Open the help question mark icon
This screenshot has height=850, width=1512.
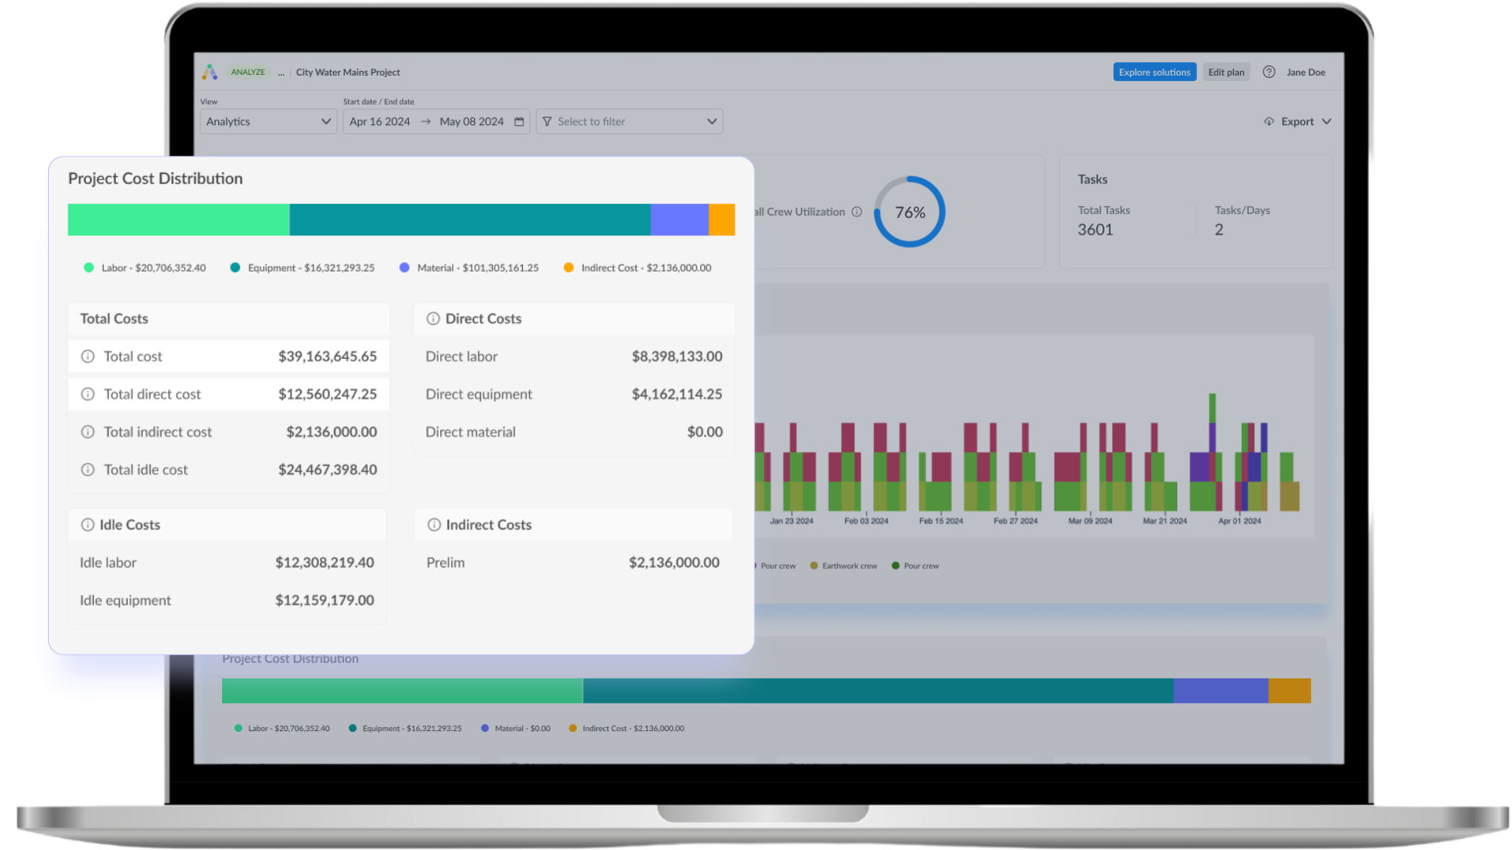(1269, 72)
